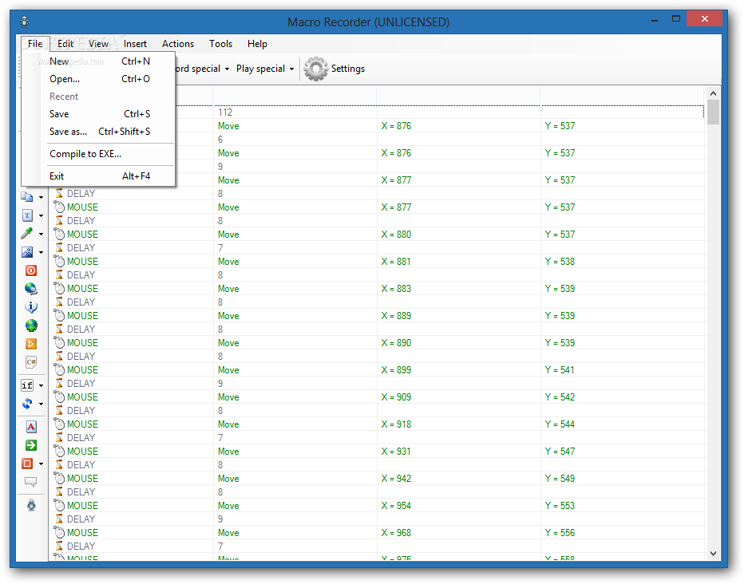Open the Actions menu
Image resolution: width=744 pixels, height=584 pixels.
click(178, 44)
